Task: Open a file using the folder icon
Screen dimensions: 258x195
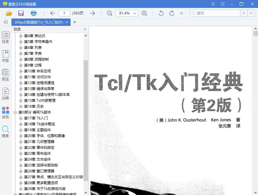Action: tap(9, 13)
